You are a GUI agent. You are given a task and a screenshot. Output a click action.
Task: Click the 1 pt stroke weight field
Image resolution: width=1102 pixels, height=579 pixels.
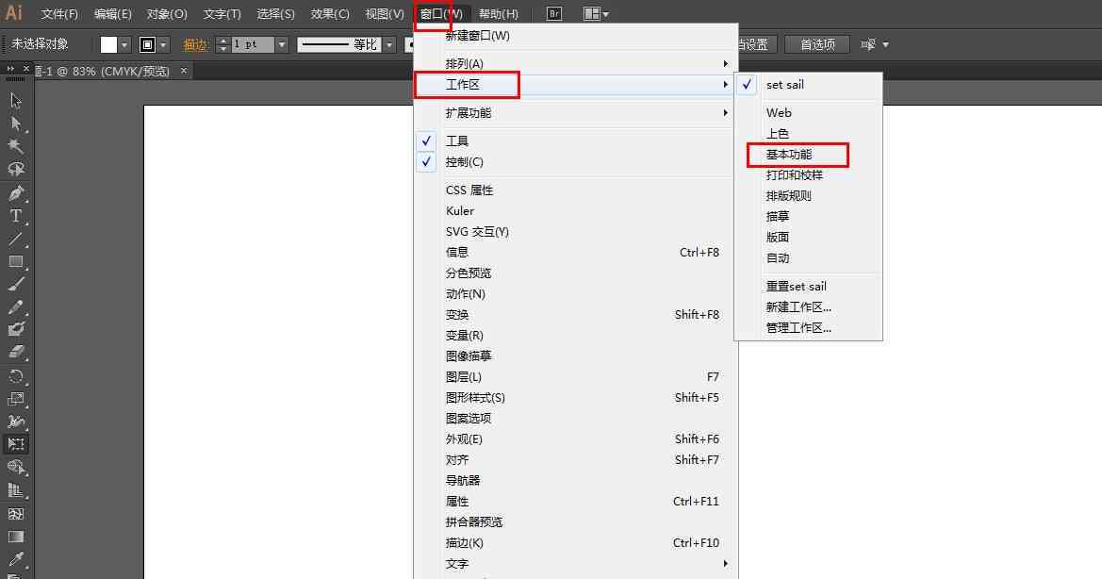click(253, 45)
